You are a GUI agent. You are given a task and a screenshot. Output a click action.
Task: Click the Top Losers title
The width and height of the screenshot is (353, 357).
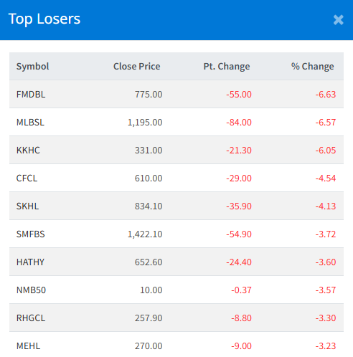point(44,19)
